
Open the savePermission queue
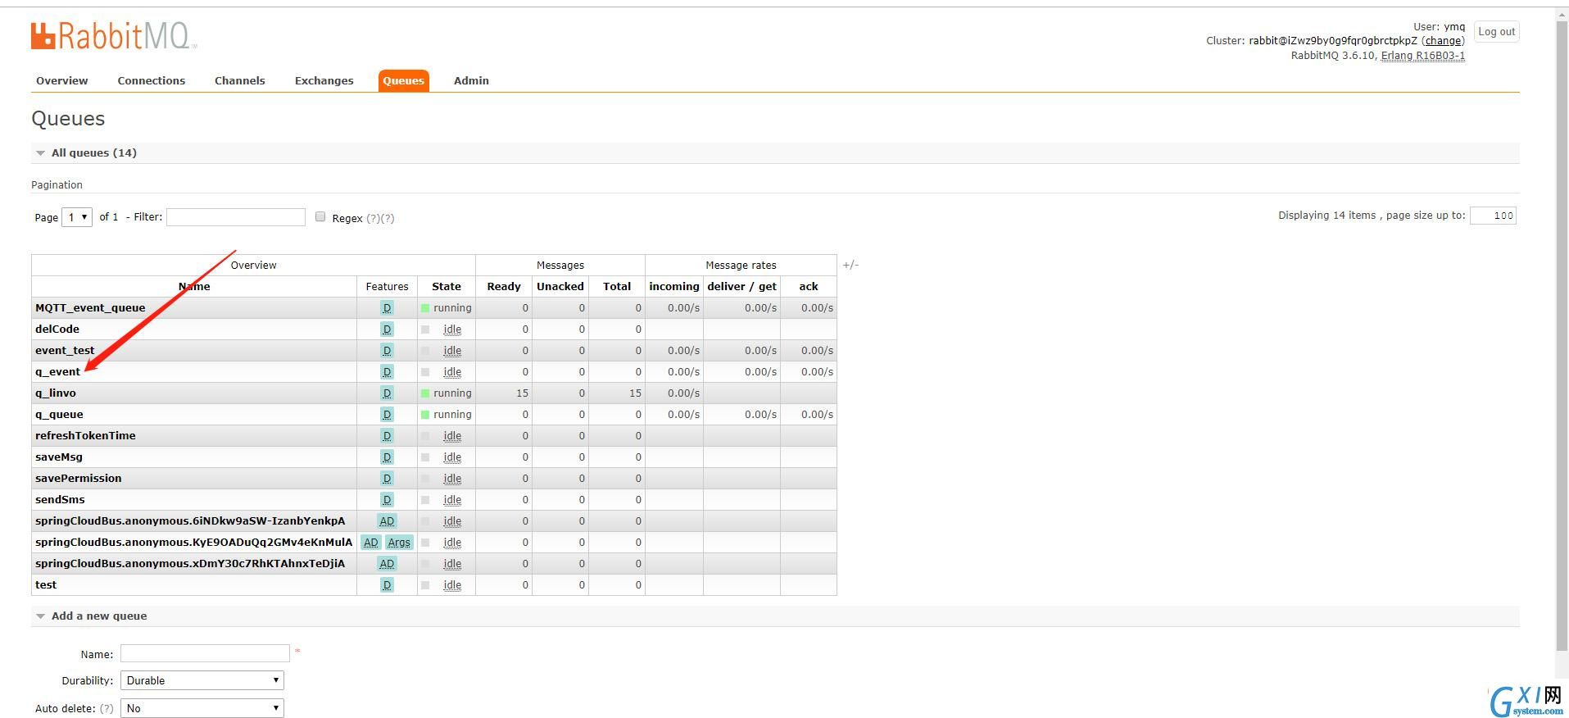coord(79,478)
